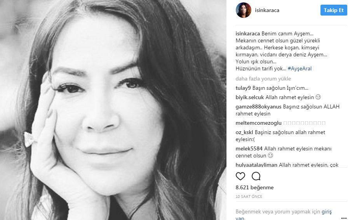
Task: Follow the account with Takip Et
Action: click(x=334, y=10)
